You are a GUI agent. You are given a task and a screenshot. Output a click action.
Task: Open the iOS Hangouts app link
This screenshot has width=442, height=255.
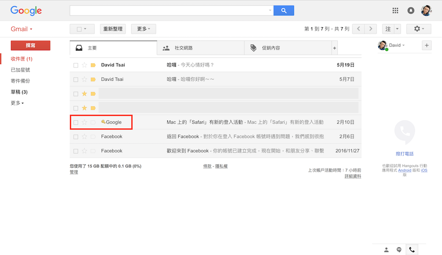pos(424,170)
